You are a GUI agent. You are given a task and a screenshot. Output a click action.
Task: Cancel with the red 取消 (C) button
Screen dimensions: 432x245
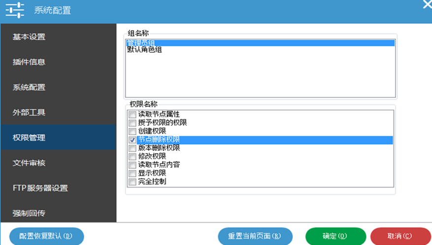click(x=400, y=236)
